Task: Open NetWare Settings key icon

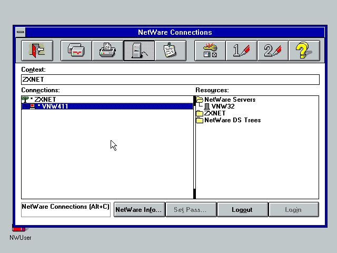Action: point(210,51)
